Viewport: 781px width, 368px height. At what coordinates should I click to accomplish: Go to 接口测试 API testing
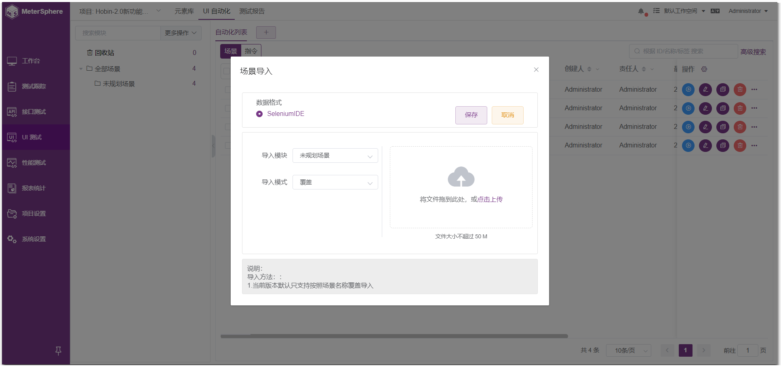click(x=36, y=112)
